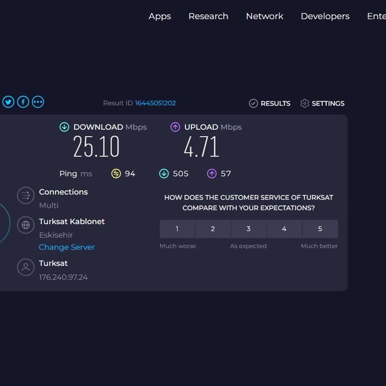Click the As expected label
The image size is (386, 386).
248,246
